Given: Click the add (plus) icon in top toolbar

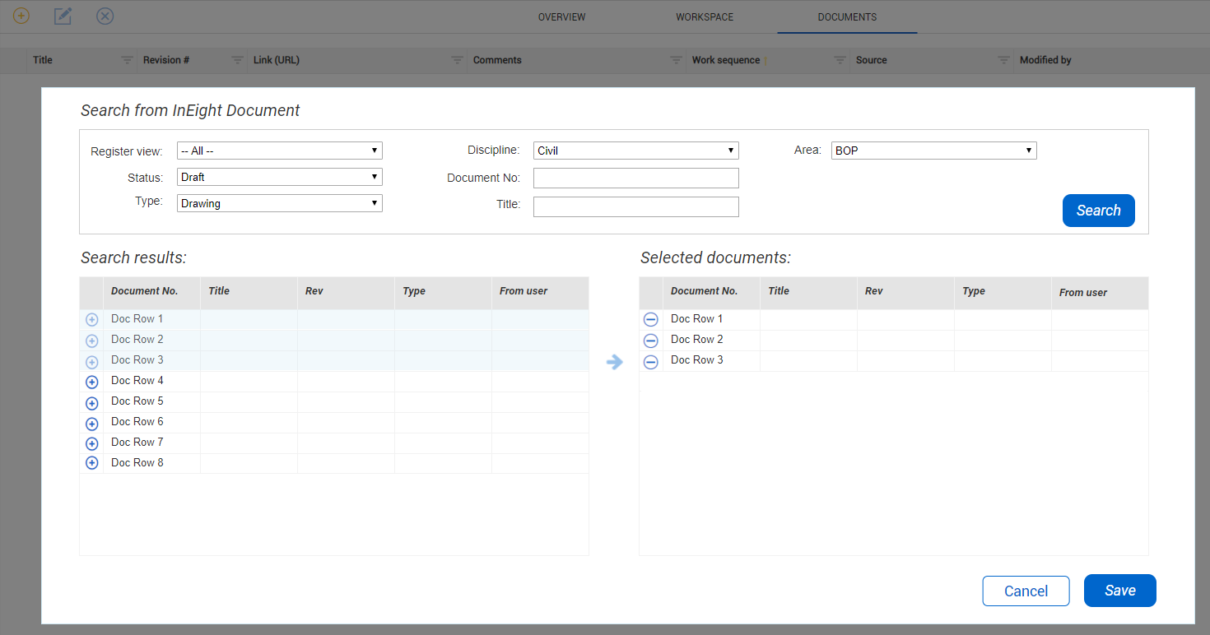Looking at the screenshot, I should pyautogui.click(x=21, y=16).
